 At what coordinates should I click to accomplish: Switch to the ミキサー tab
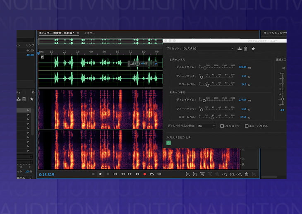(x=89, y=33)
